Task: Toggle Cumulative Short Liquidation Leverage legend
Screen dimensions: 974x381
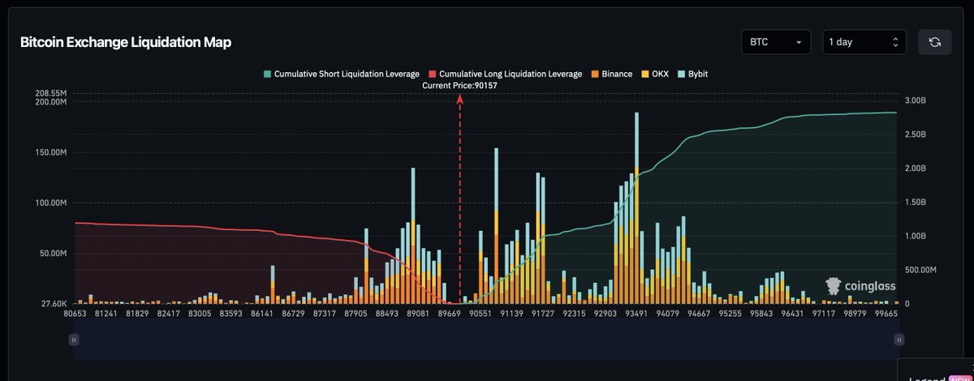Action: [x=341, y=74]
